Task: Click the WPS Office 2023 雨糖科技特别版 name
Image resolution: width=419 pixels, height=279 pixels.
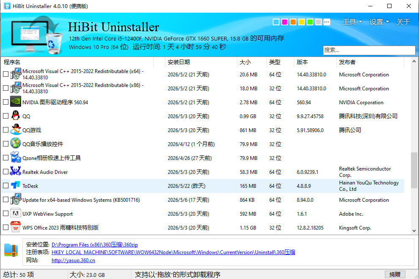Action: (x=60, y=228)
